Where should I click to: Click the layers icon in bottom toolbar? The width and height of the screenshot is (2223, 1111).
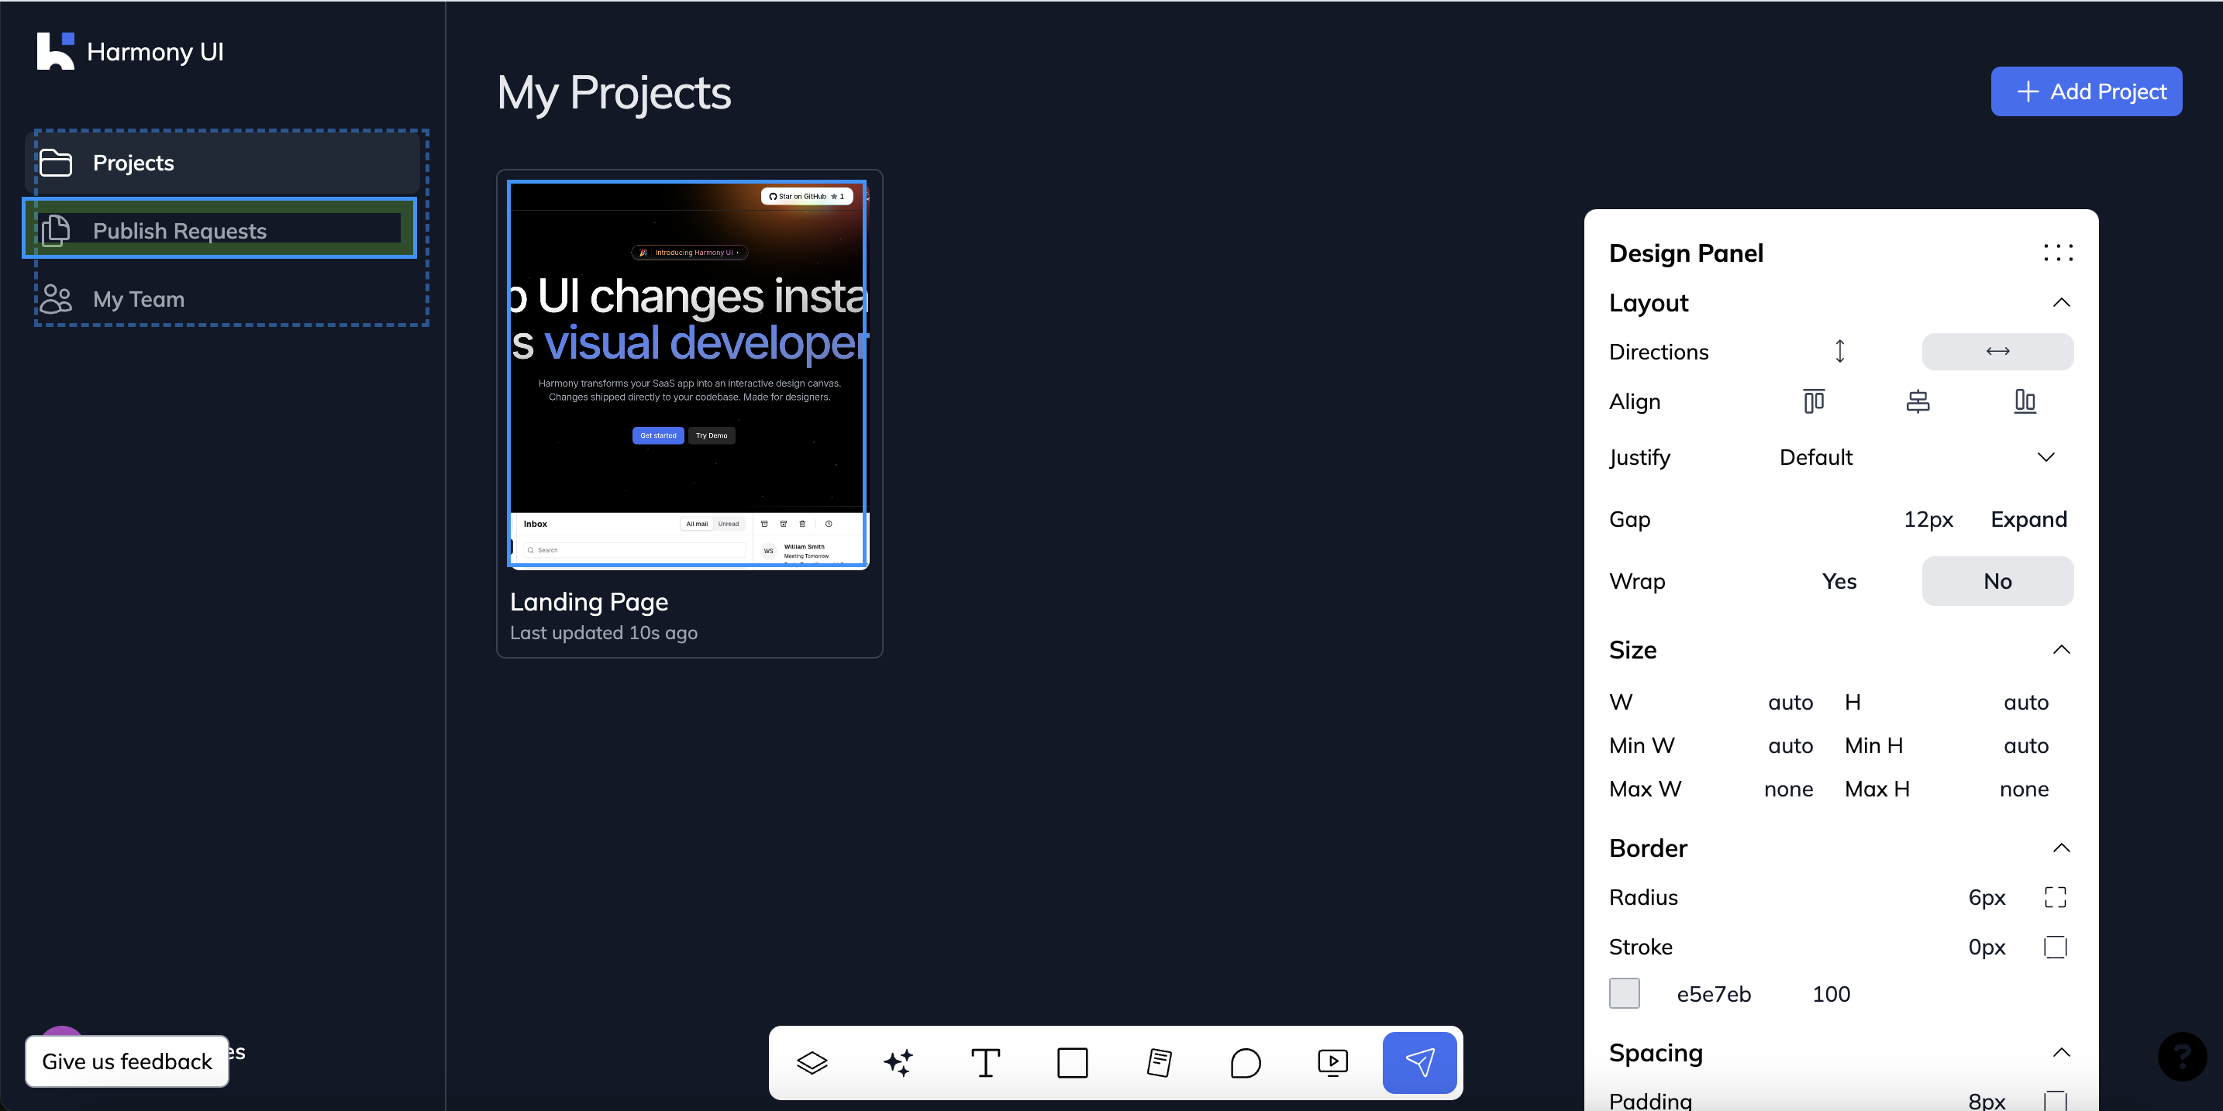pyautogui.click(x=812, y=1062)
